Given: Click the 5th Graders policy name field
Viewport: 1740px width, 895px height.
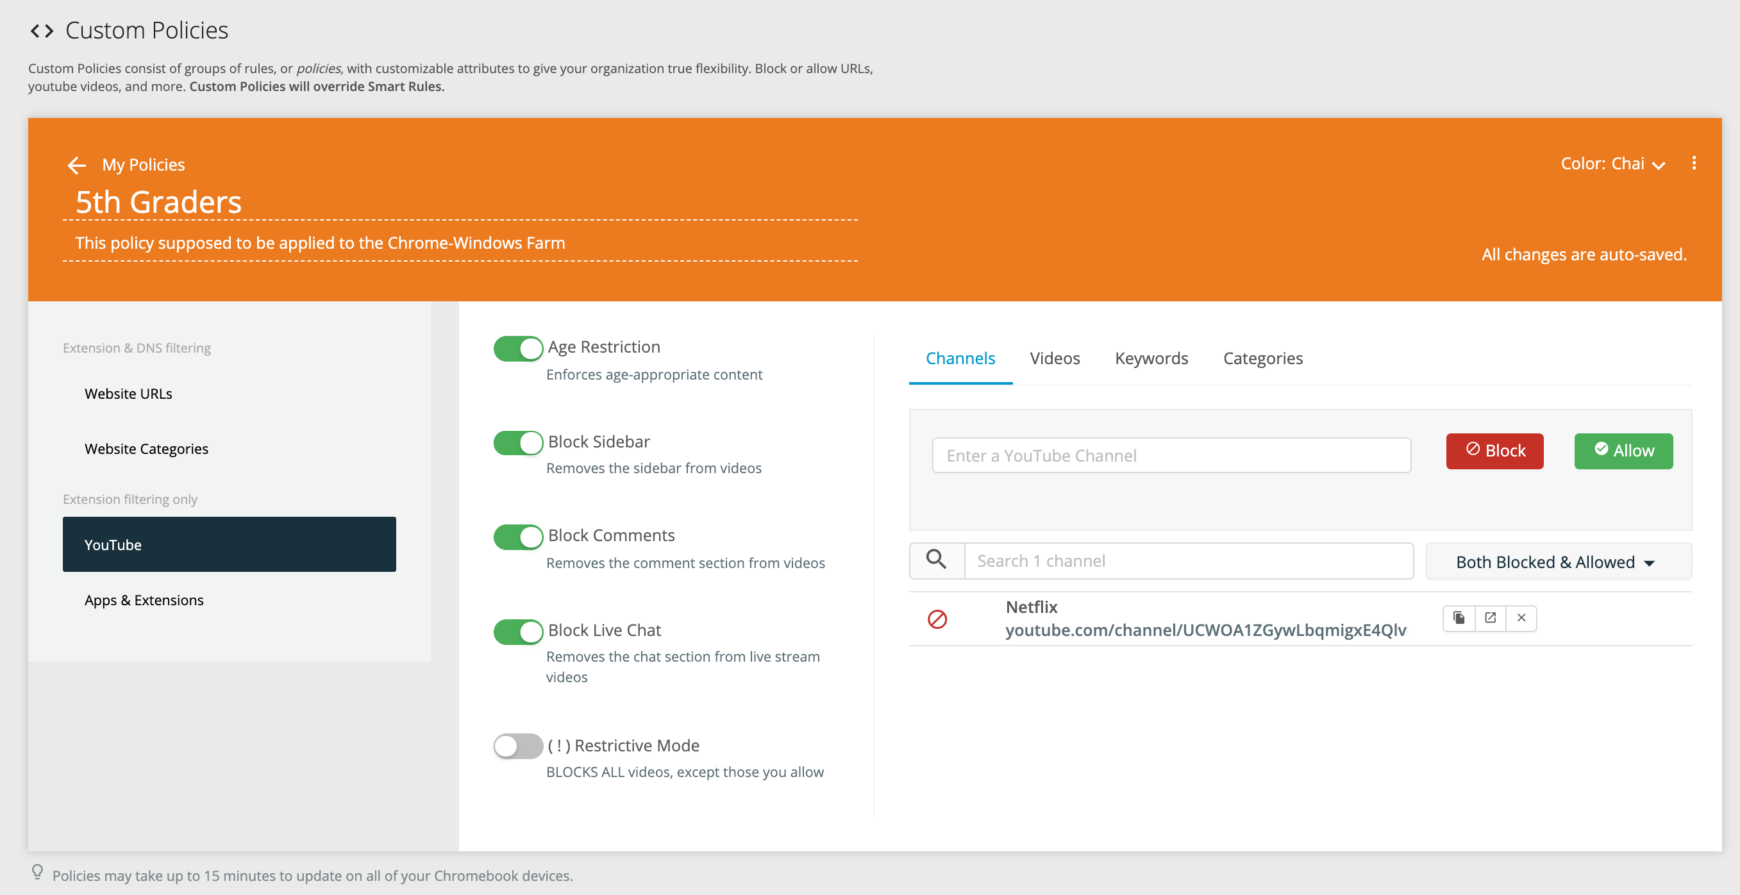Looking at the screenshot, I should tap(460, 202).
